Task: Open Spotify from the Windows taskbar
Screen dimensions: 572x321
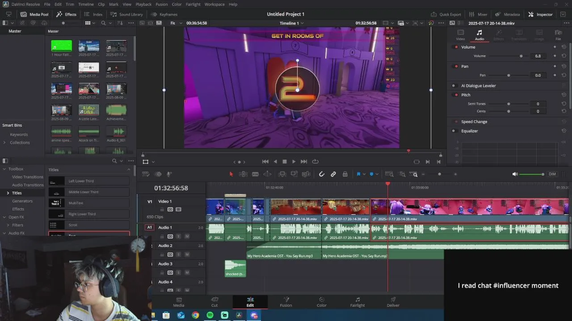Action: click(x=210, y=315)
